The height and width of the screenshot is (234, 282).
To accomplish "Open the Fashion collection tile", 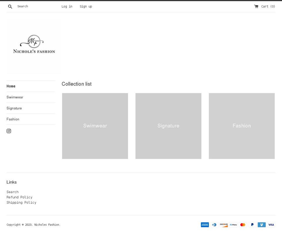I will (x=241, y=126).
